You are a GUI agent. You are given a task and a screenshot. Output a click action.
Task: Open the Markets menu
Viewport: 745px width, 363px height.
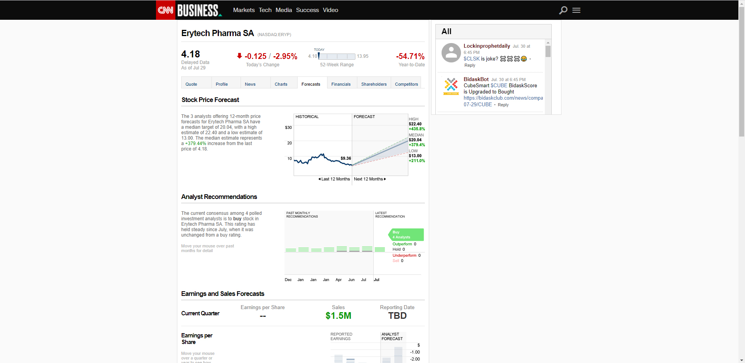click(x=244, y=10)
